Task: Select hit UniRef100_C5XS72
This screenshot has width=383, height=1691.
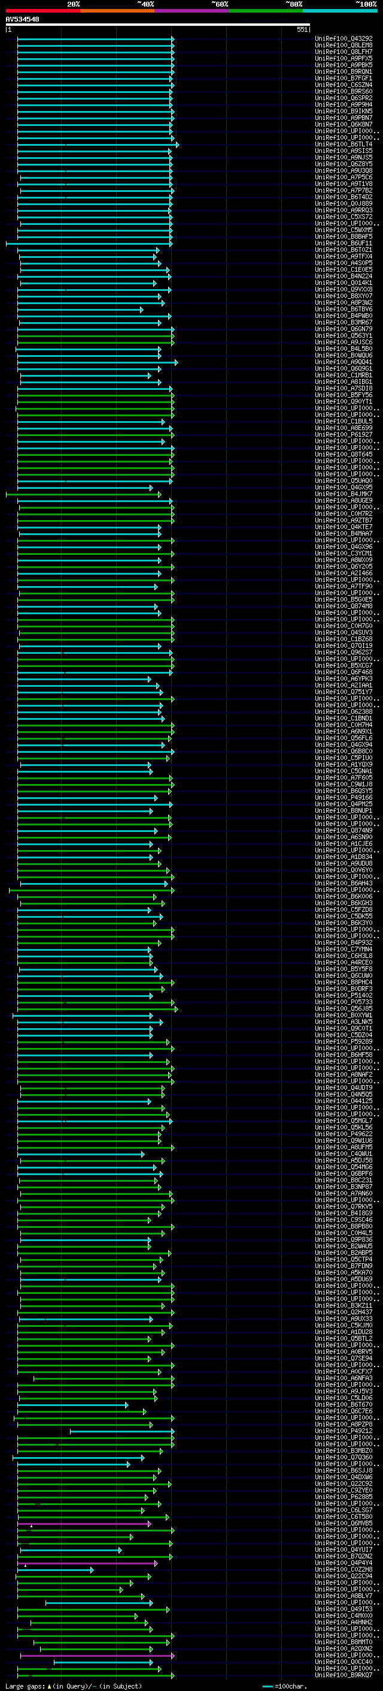Action: 344,217
